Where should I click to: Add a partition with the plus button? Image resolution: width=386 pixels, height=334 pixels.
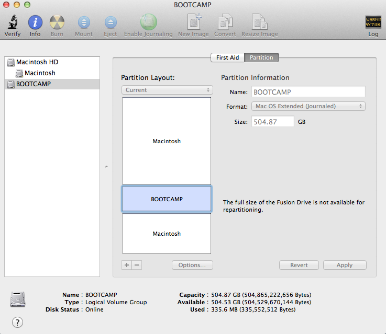coord(127,265)
